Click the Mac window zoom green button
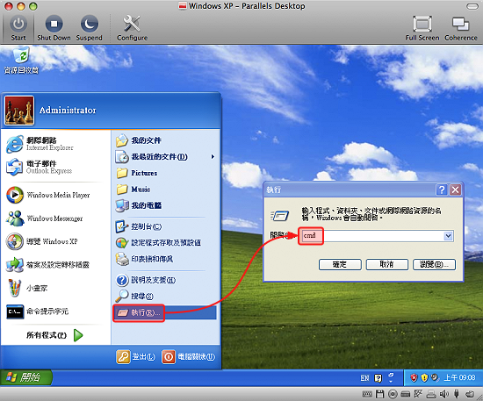 [x=33, y=6]
